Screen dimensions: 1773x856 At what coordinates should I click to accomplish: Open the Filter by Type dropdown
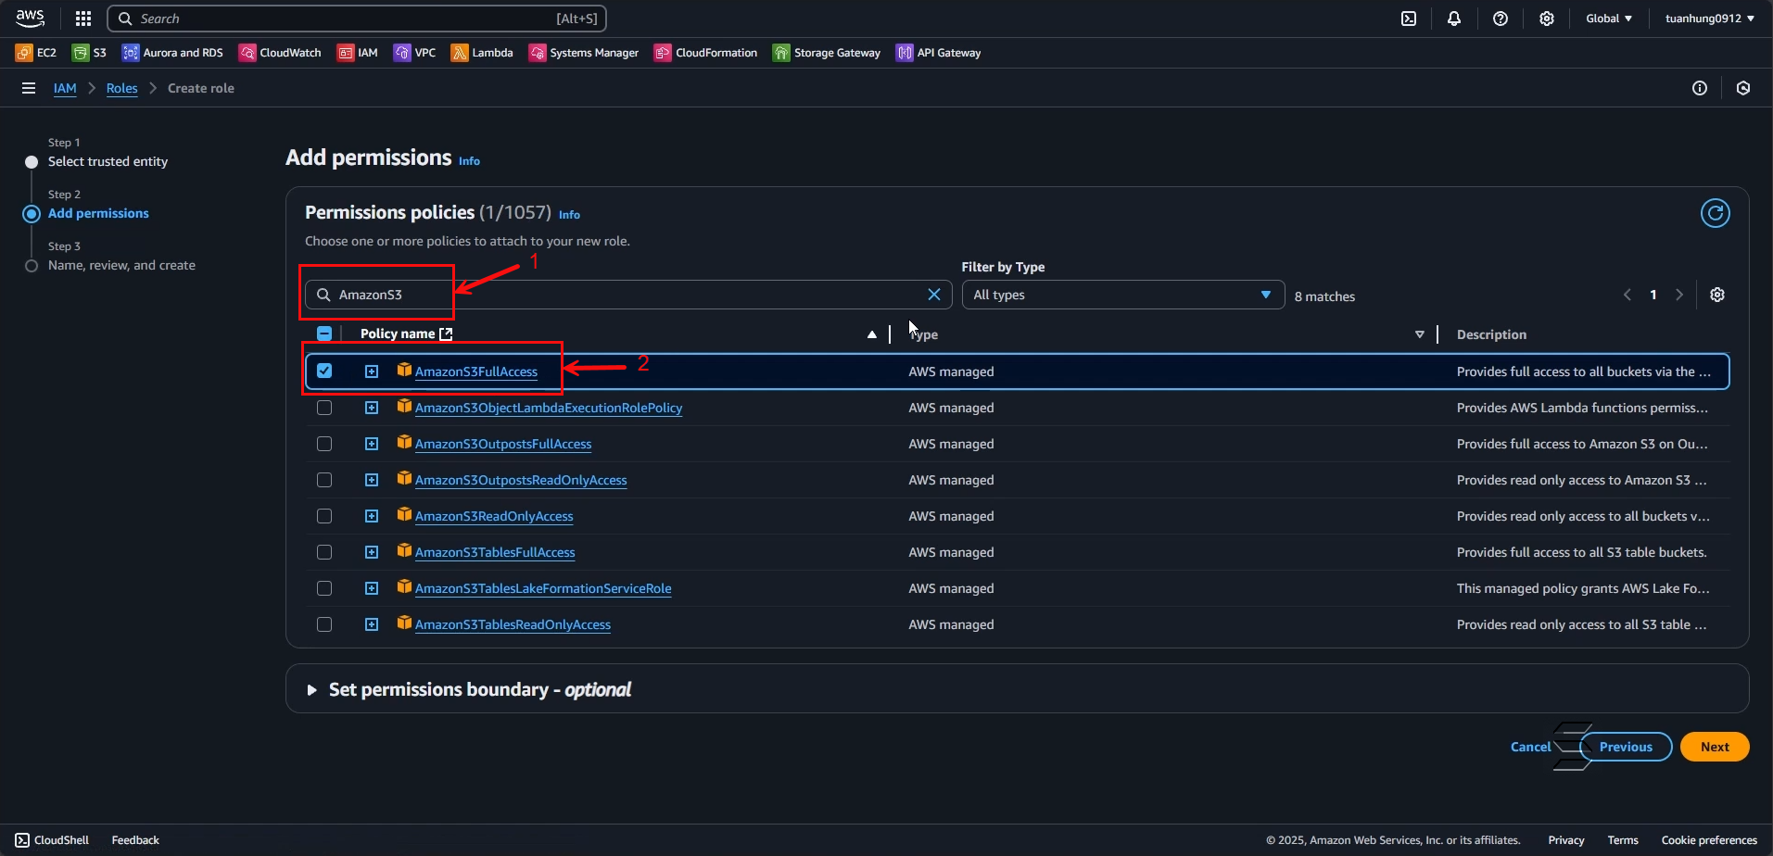point(1123,295)
